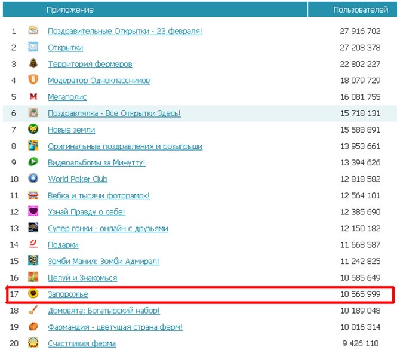Click the Оригинальные поздравления app icon

(33, 146)
